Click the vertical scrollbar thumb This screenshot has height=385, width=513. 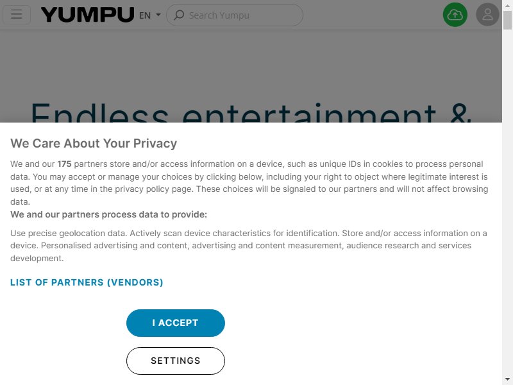click(x=507, y=21)
